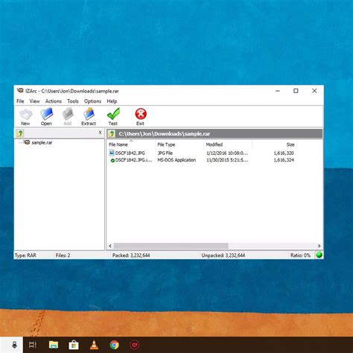Click the archive path header bar
Image resolution: width=353 pixels, height=353 pixels.
click(x=214, y=134)
